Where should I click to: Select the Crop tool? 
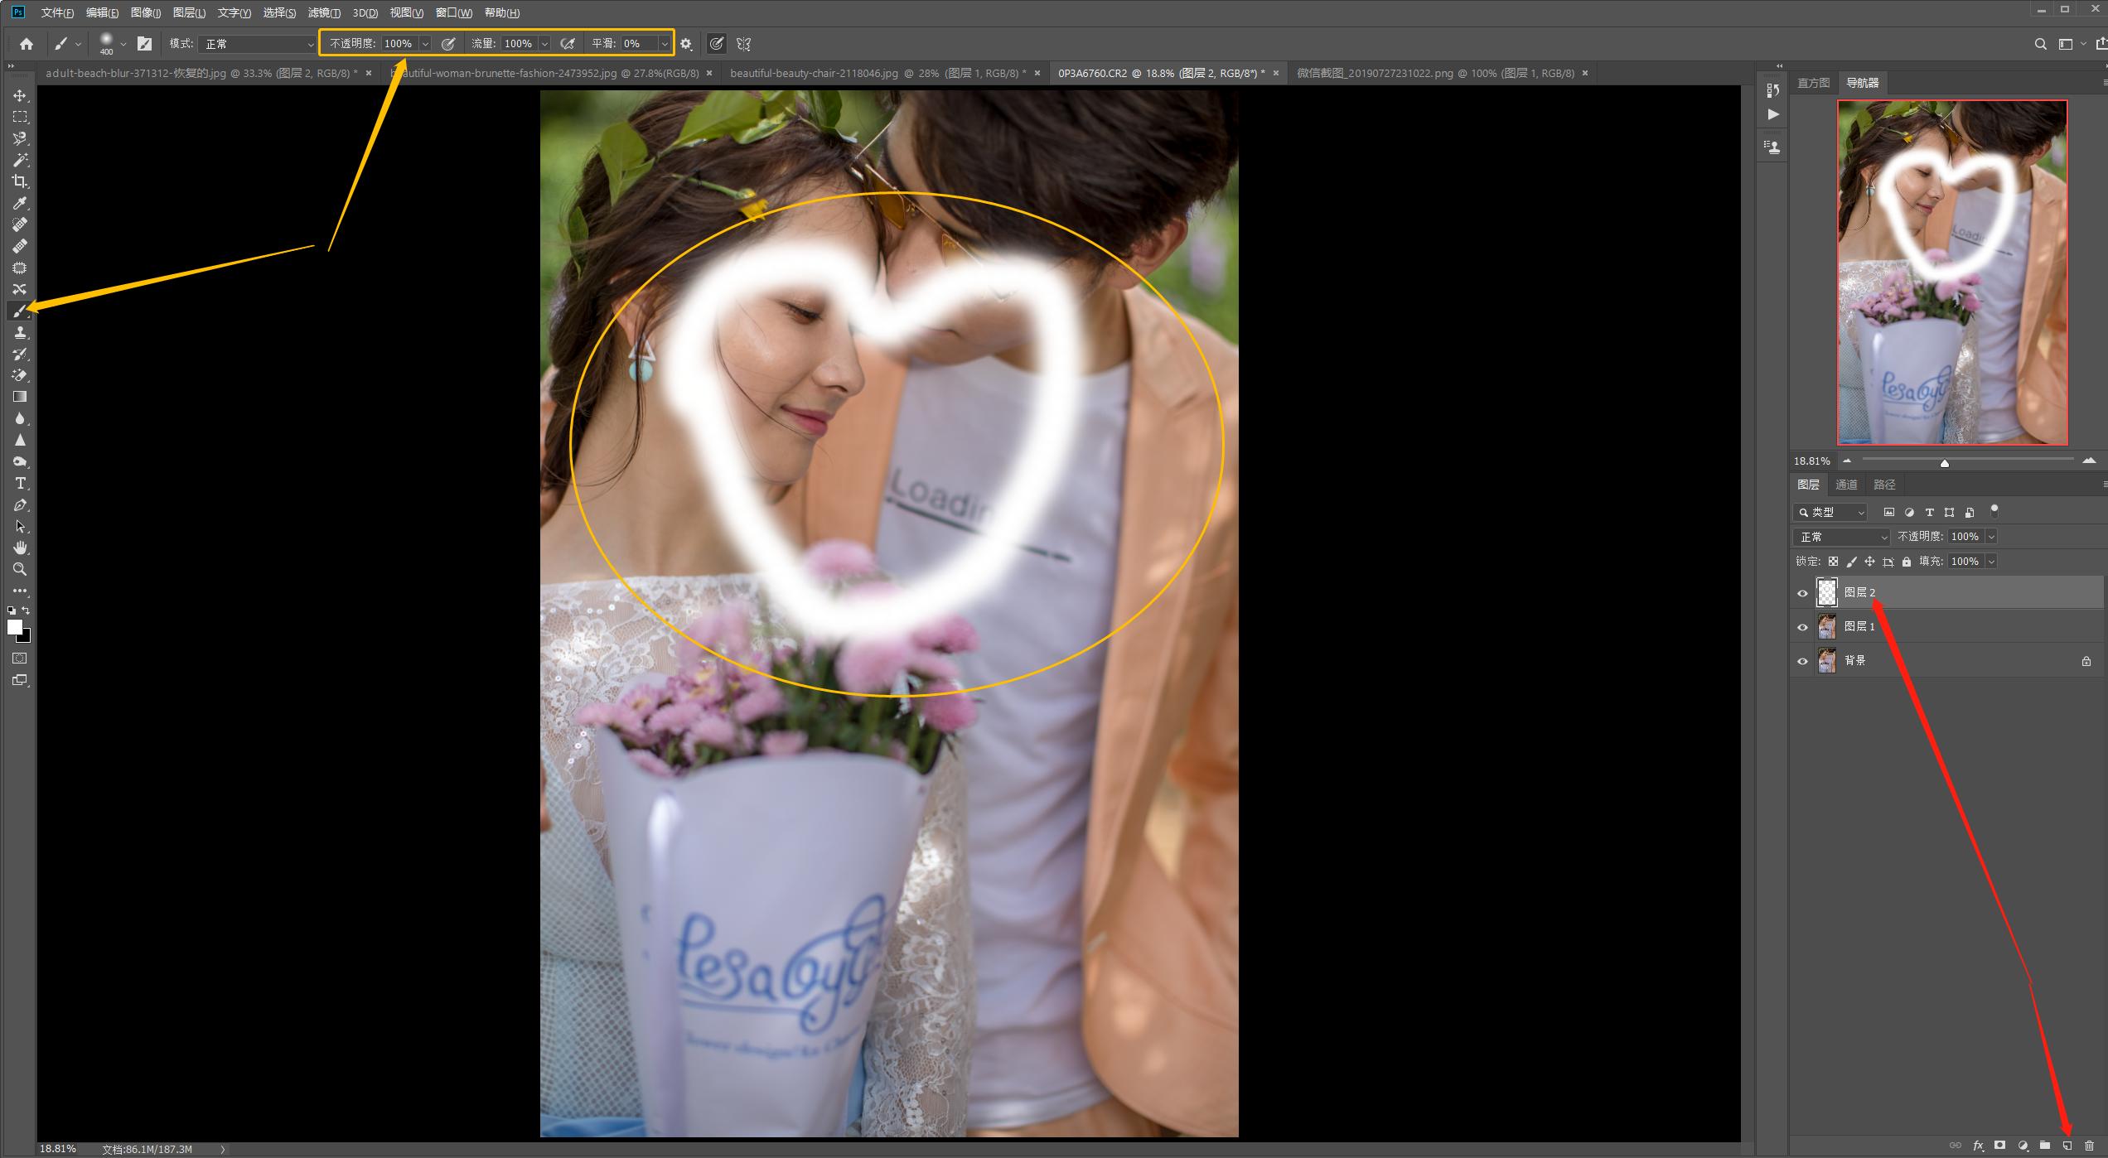point(20,181)
